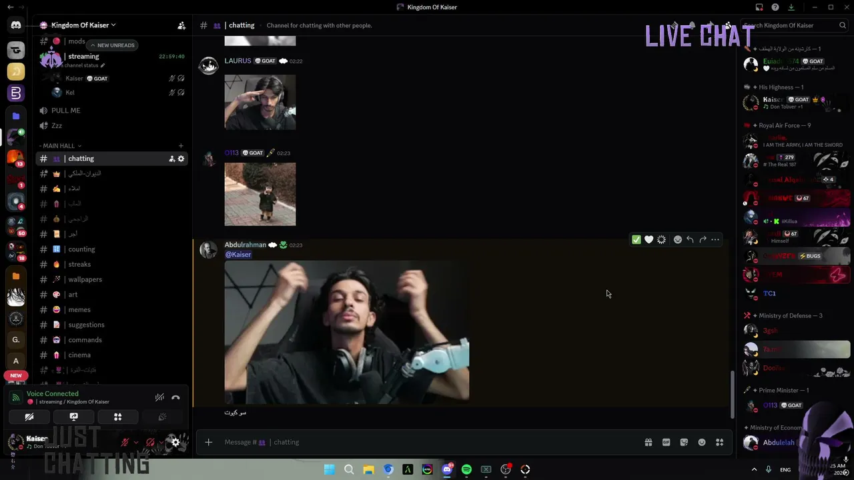Open downloads icon in title bar
Screen dimensions: 854x480
791,7
